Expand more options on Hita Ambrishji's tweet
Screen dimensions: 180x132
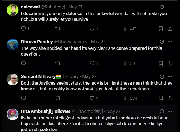pos(170,111)
